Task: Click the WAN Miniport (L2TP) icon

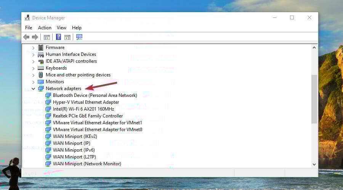Action: tap(48, 157)
